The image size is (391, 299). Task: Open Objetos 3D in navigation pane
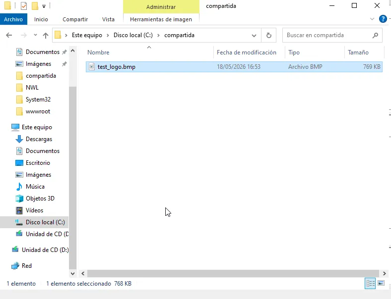40,199
